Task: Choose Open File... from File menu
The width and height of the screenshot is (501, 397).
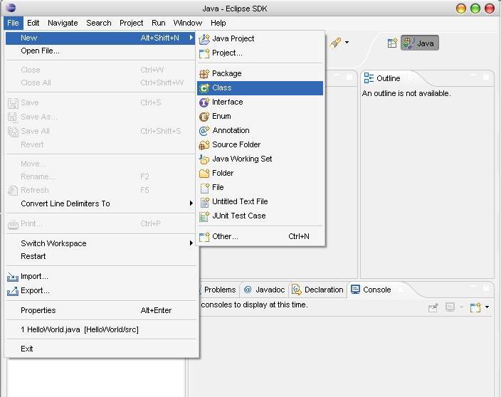Action: 100,51
